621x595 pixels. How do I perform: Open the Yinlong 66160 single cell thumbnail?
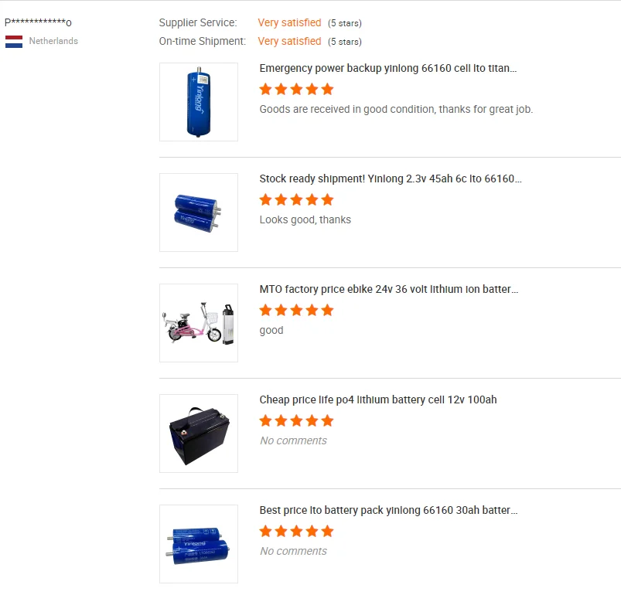pos(199,102)
